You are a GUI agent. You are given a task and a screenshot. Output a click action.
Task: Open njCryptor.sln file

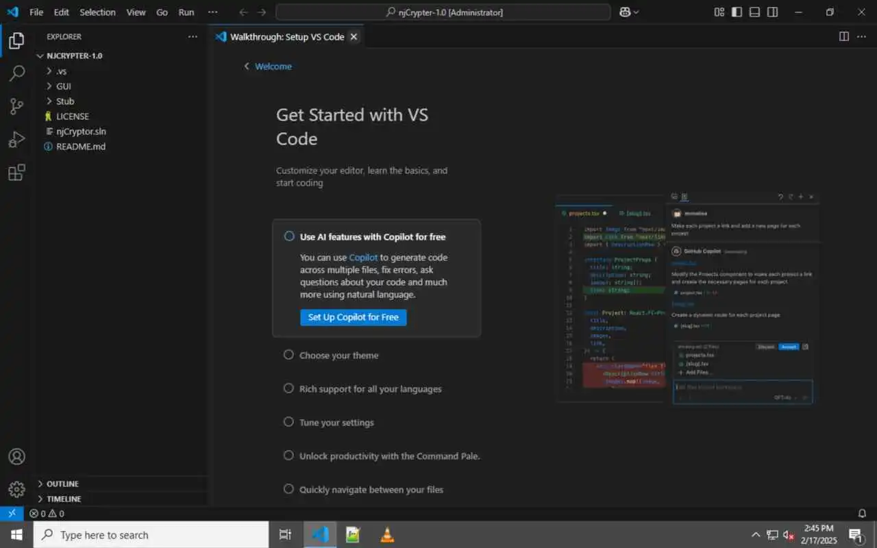(x=123, y=132)
